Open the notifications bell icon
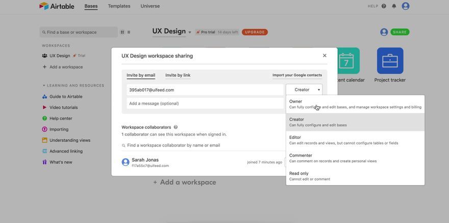The image size is (449, 223). tap(394, 6)
